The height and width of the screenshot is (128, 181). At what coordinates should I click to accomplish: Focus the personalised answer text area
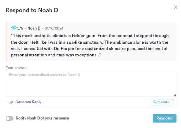coord(91,84)
